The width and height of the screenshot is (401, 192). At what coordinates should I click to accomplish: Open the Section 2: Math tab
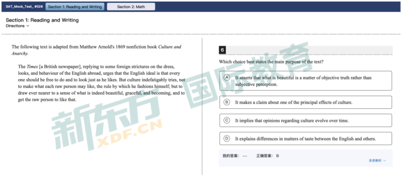pos(131,7)
